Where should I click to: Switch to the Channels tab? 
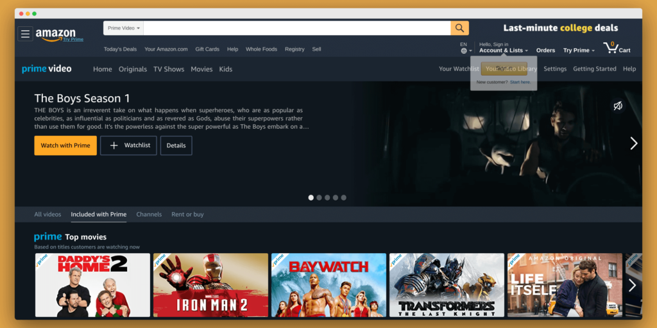(149, 214)
